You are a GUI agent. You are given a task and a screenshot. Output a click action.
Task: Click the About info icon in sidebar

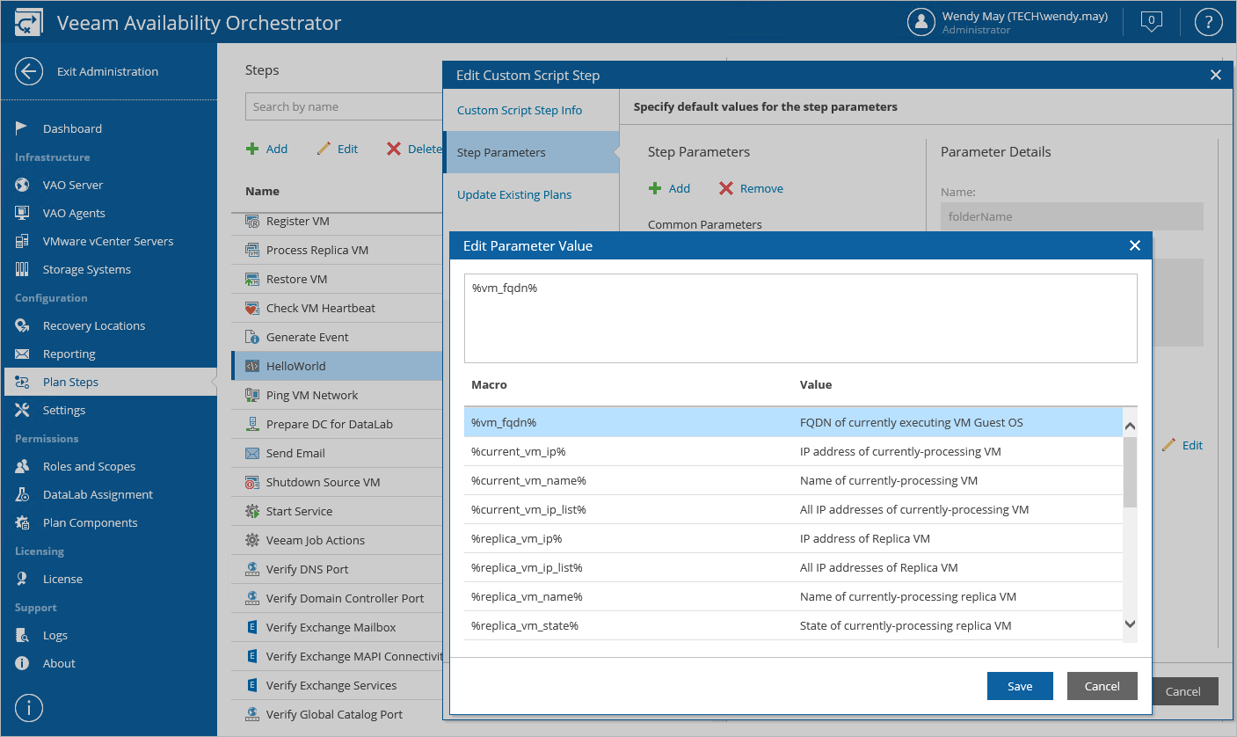[23, 663]
